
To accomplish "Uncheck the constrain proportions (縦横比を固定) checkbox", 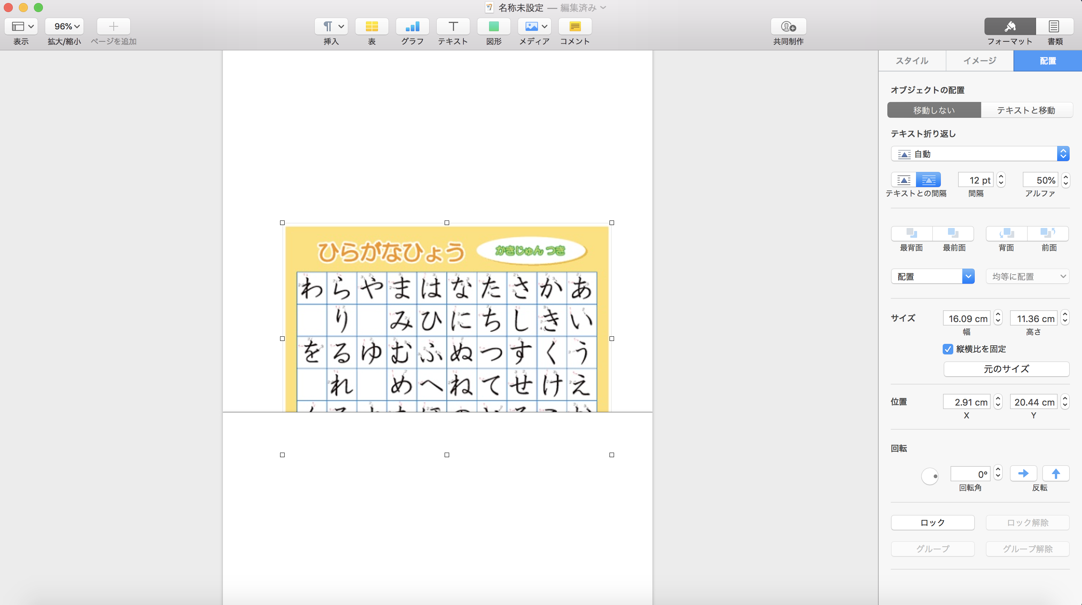I will 948,349.
